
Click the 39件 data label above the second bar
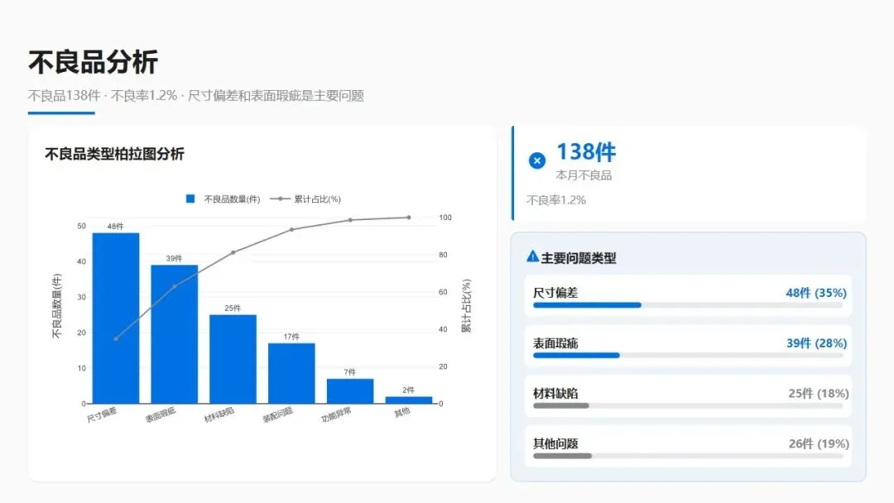pyautogui.click(x=174, y=258)
